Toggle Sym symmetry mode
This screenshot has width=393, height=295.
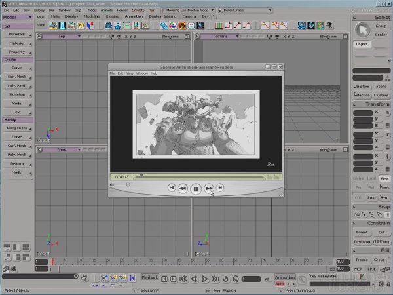click(x=384, y=198)
